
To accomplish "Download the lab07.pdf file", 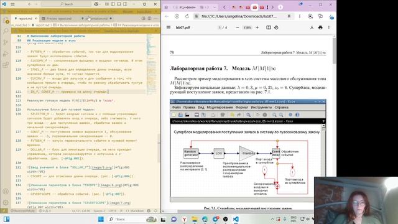I will click(x=312, y=27).
